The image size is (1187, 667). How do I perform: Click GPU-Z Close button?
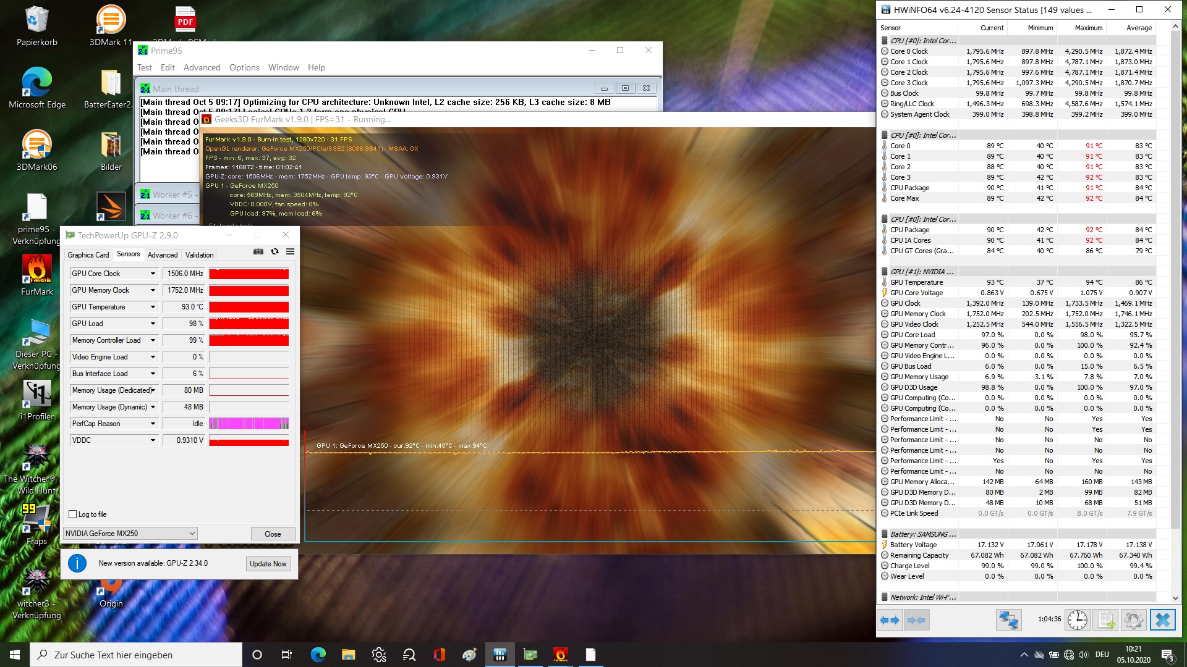pos(273,534)
